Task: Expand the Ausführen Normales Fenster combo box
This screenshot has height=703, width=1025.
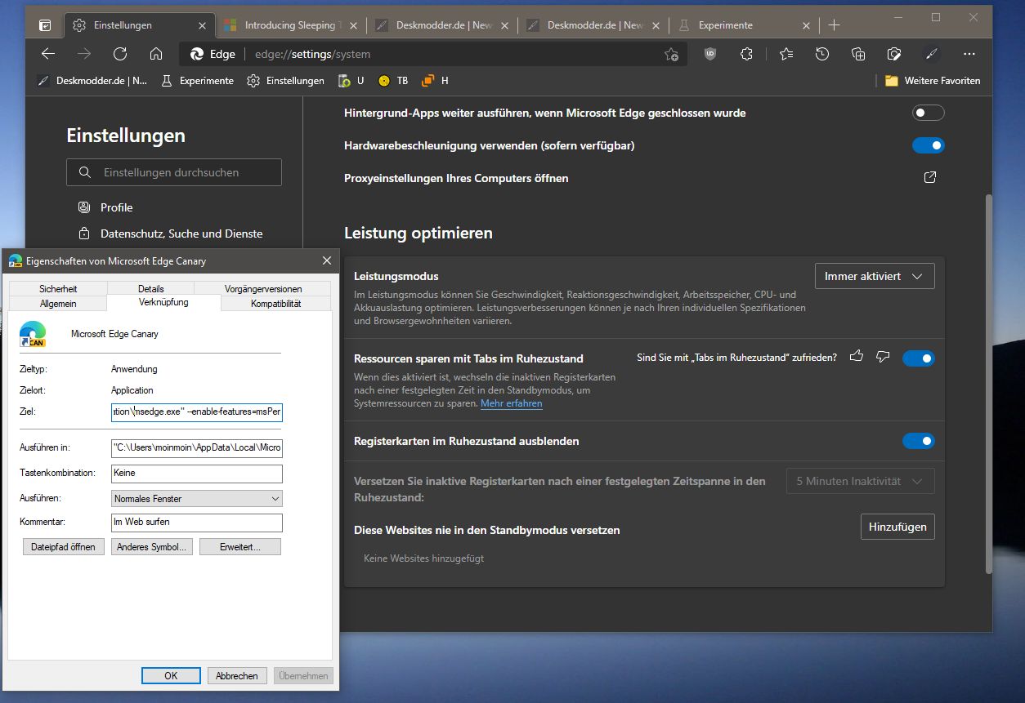Action: (x=197, y=498)
